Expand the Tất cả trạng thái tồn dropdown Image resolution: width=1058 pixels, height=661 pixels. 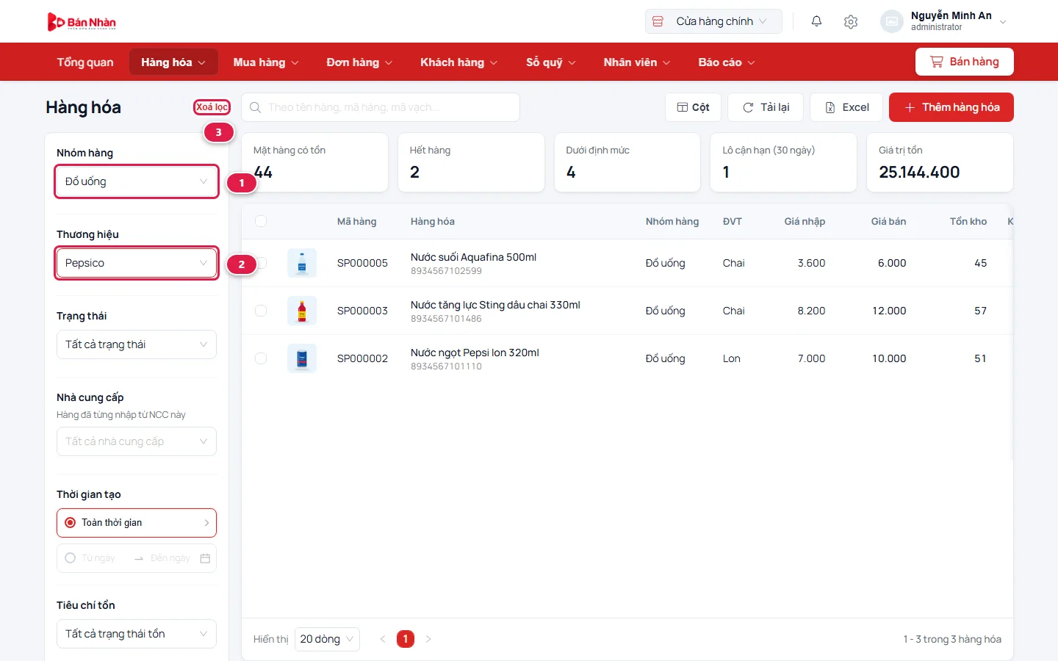tap(137, 634)
